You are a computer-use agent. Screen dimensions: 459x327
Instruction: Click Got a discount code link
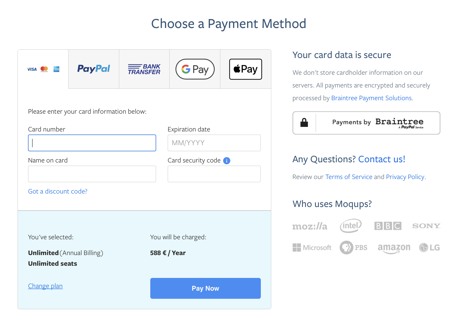coord(58,191)
